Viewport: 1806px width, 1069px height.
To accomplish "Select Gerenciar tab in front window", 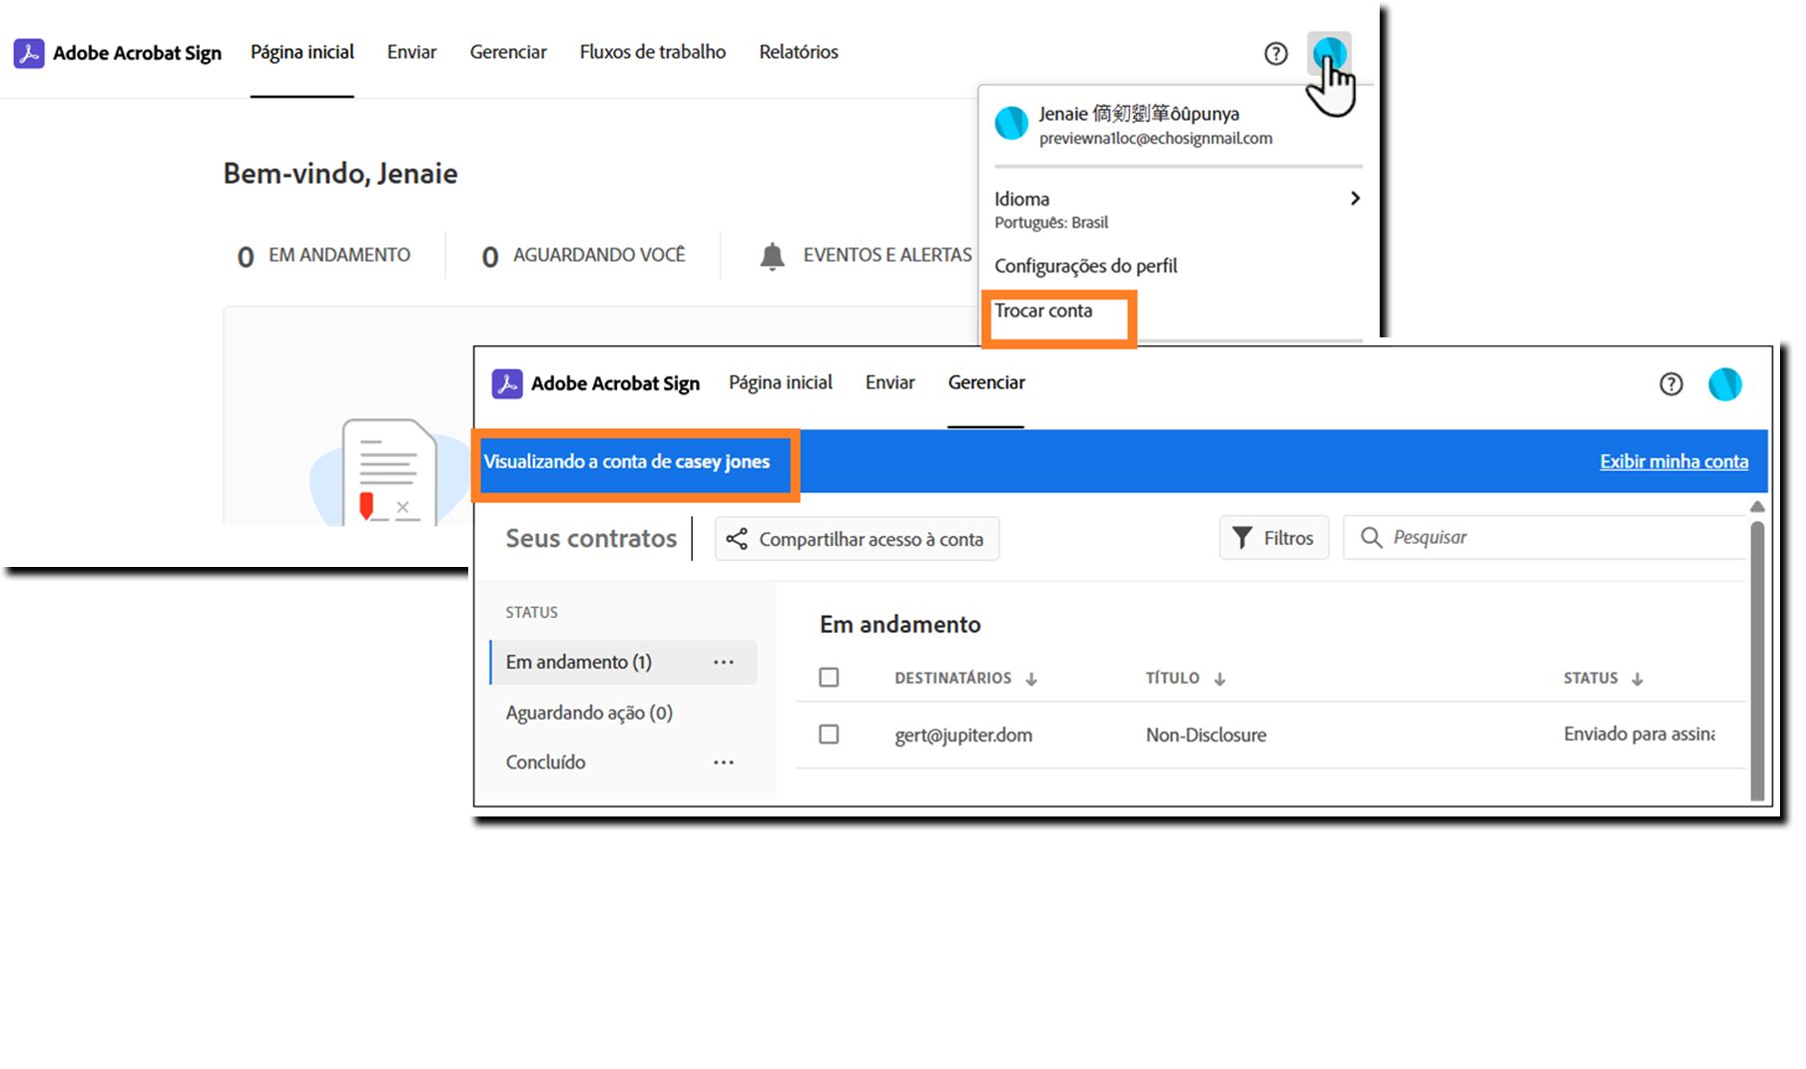I will point(986,382).
